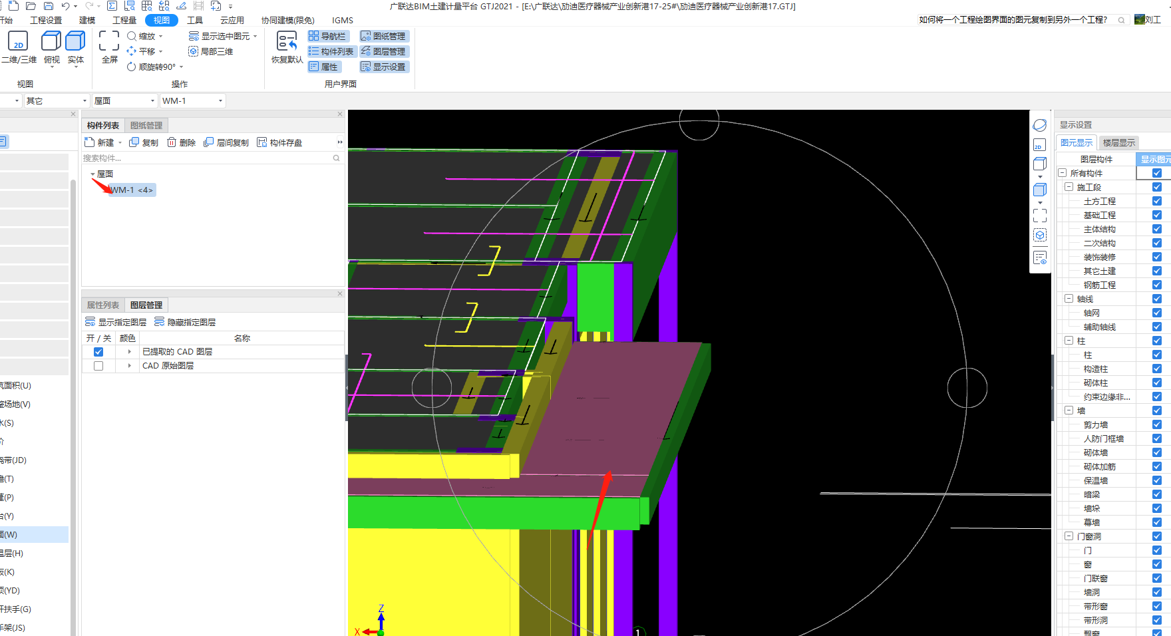Open the 屋面 type dropdown
1171x636 pixels.
pos(125,100)
